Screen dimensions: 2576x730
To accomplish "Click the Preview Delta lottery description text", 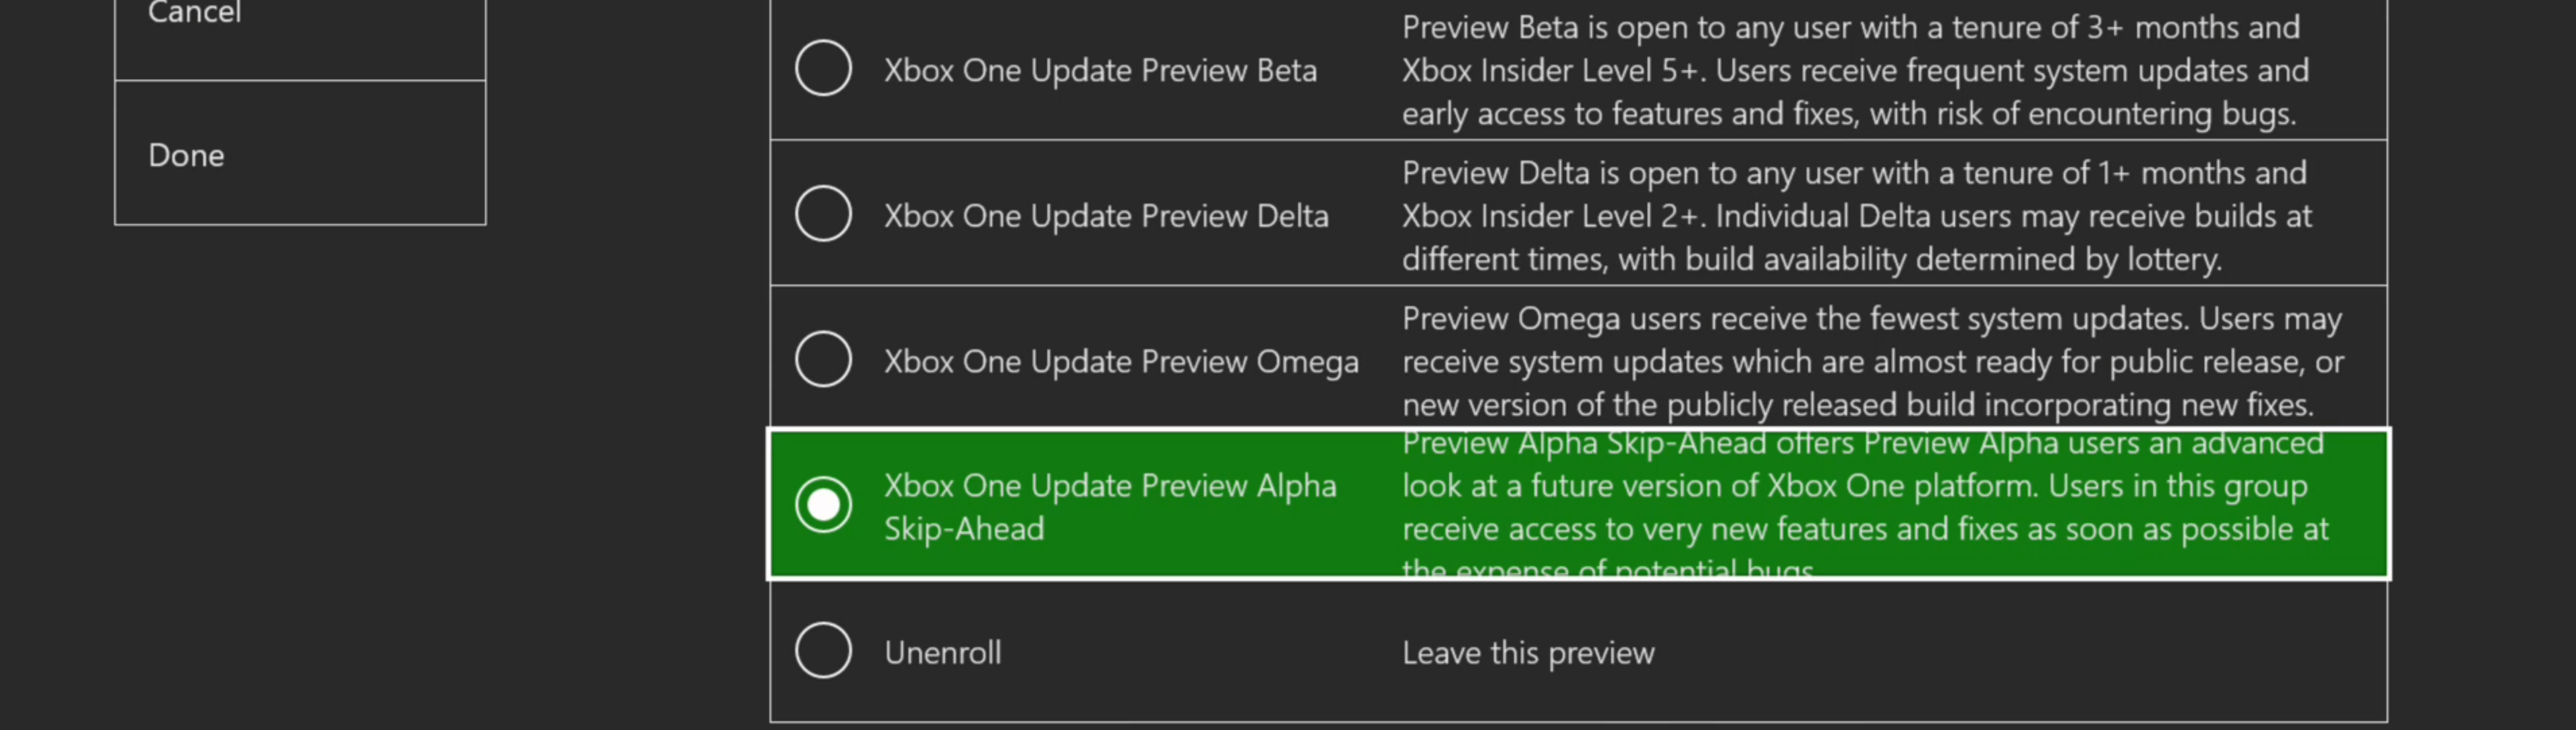I will (x=1856, y=216).
